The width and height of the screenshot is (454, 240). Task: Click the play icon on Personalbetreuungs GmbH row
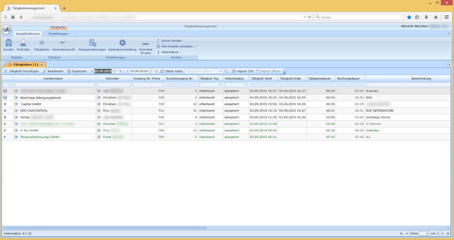5,137
